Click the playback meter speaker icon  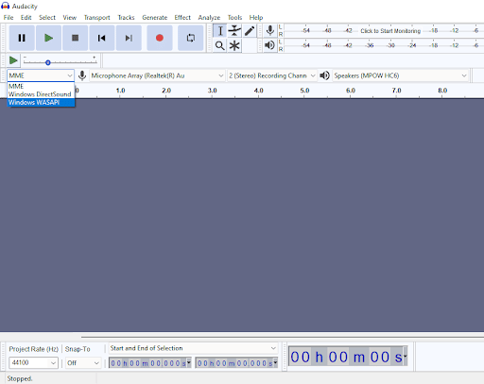[269, 45]
